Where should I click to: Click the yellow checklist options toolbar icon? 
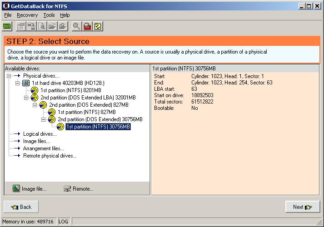tap(98, 26)
